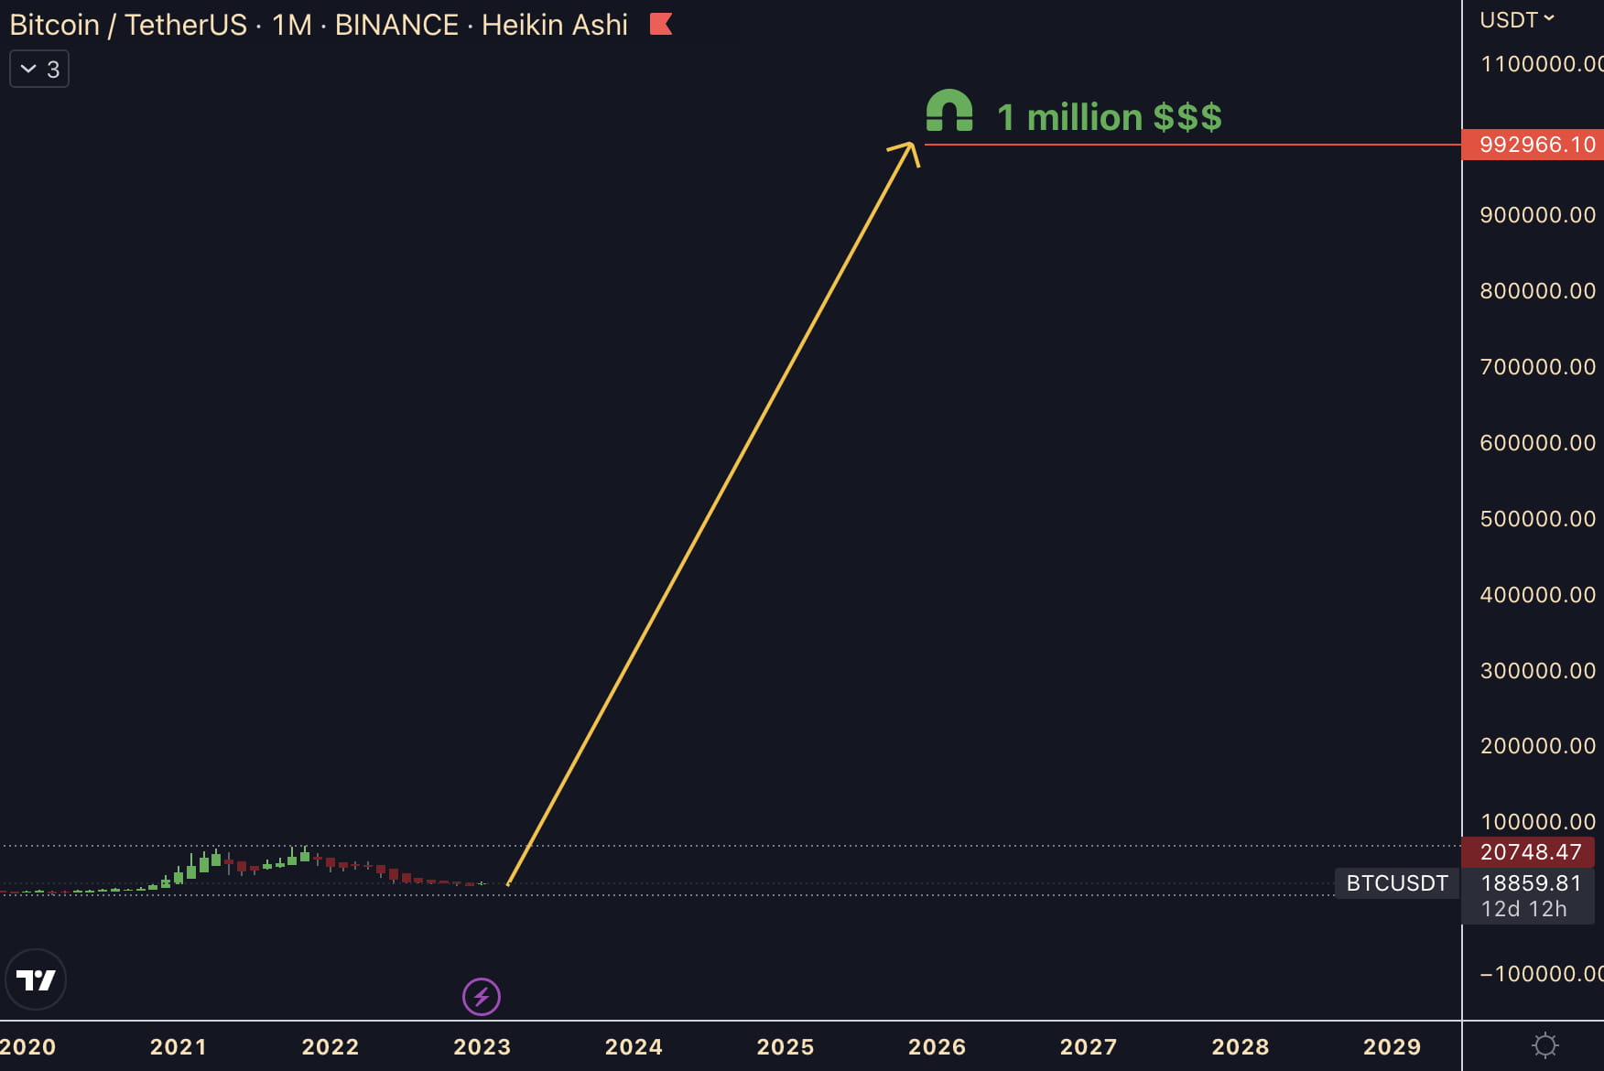Image resolution: width=1604 pixels, height=1071 pixels.
Task: Click the 20748.47 price tag
Action: click(x=1530, y=852)
